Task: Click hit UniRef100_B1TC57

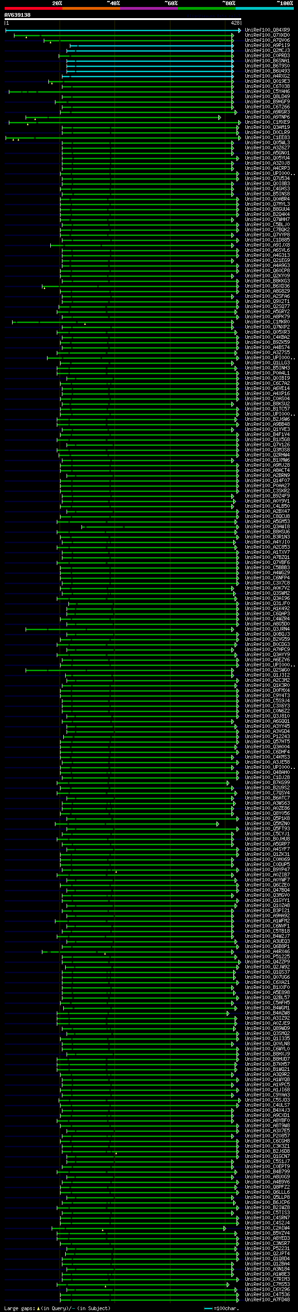Action: tap(267, 409)
